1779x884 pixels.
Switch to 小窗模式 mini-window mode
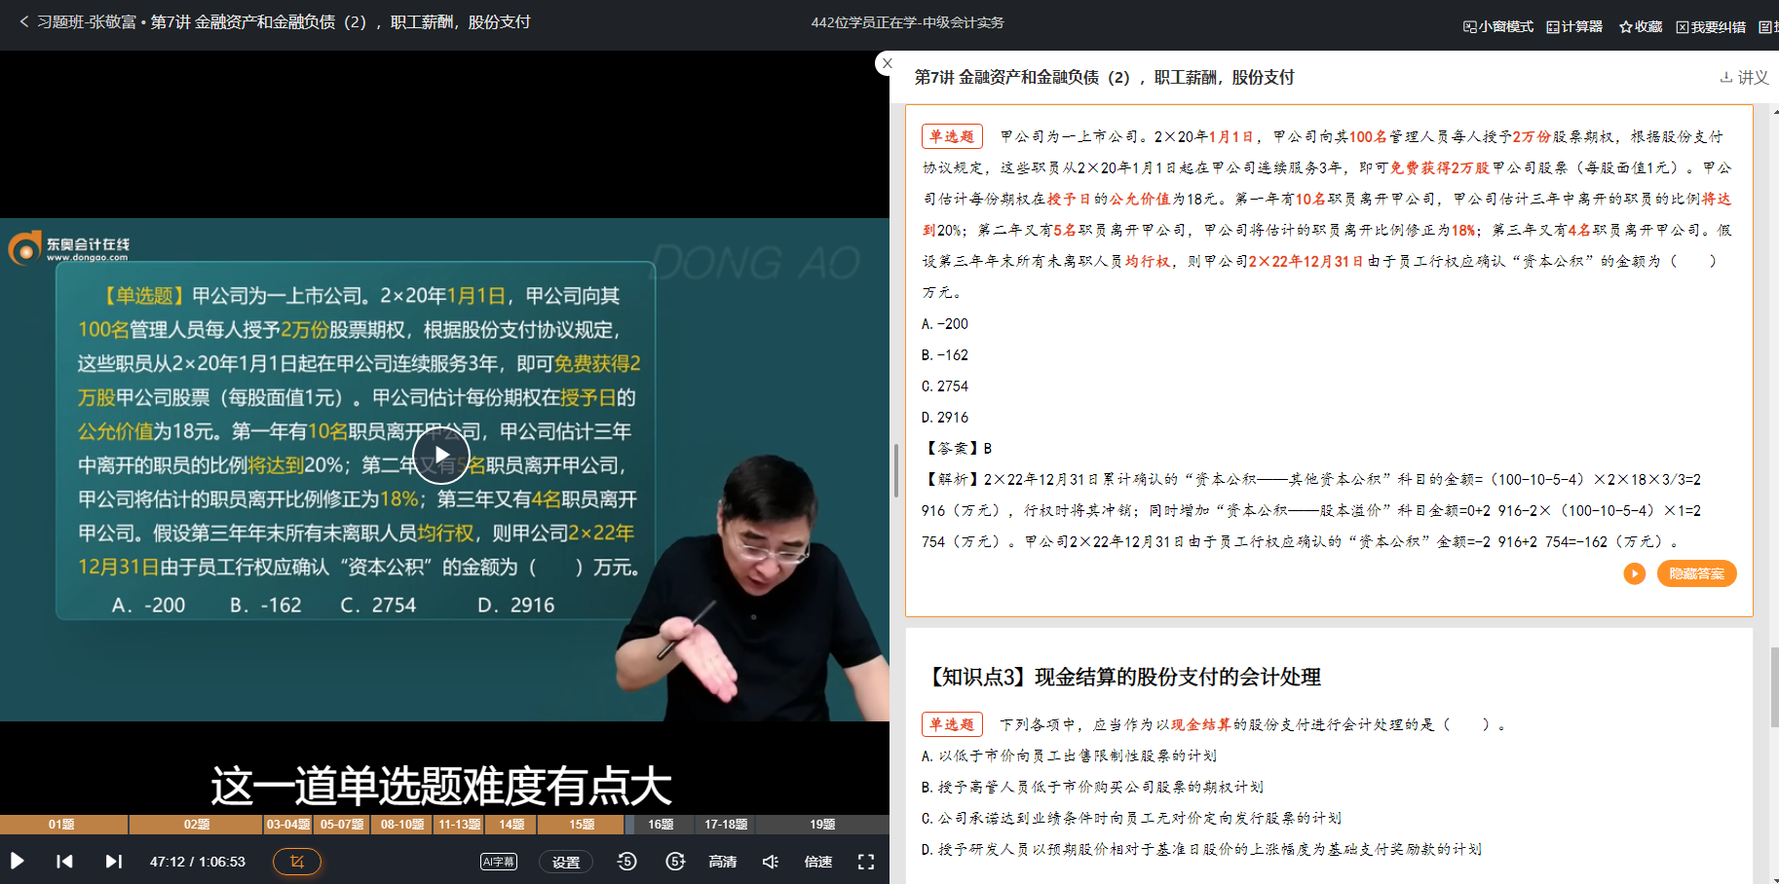1498,26
